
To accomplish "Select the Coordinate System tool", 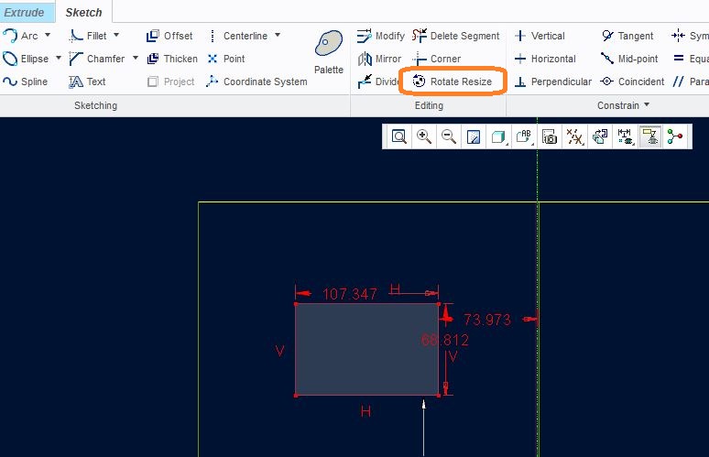I will tap(256, 82).
